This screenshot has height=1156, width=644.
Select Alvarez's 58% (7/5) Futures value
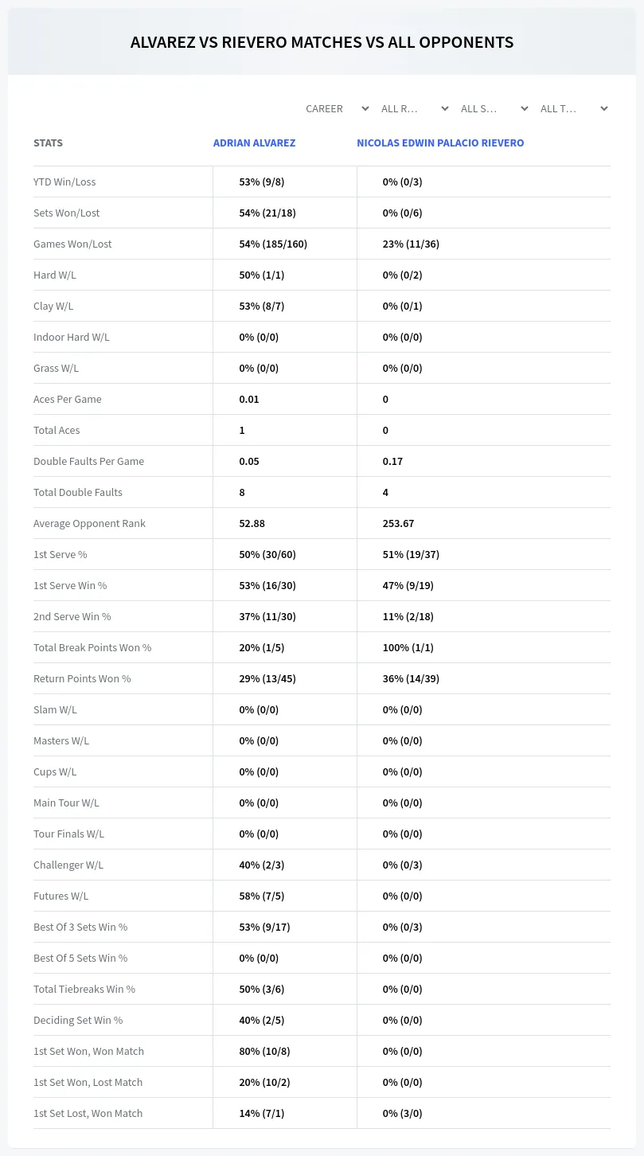coord(261,896)
